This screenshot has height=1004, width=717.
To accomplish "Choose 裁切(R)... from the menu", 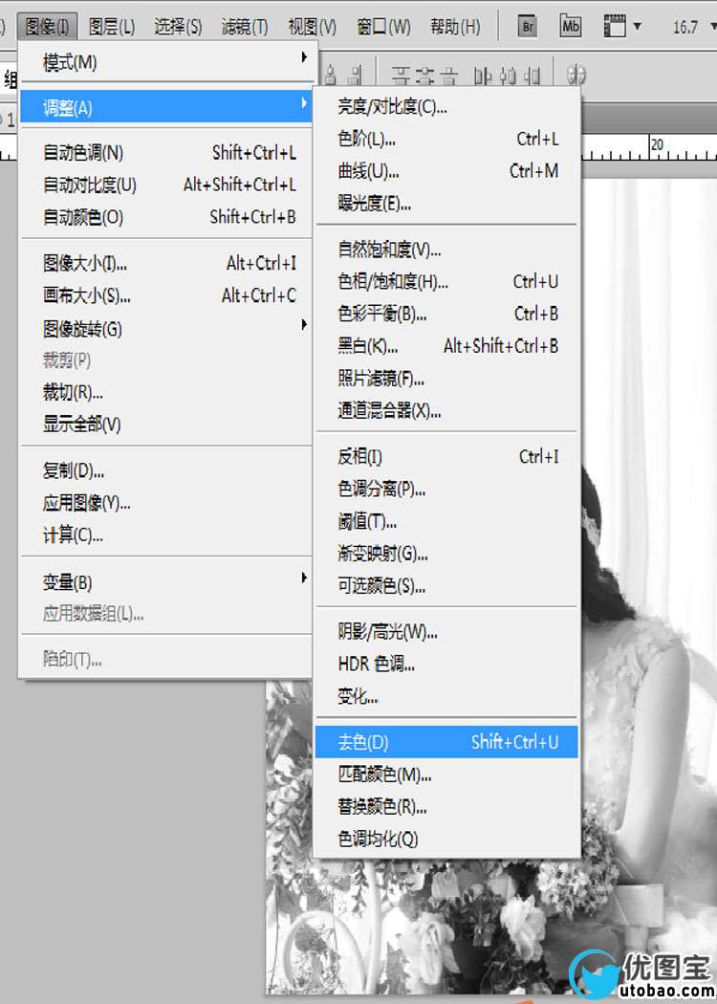I will coord(167,392).
